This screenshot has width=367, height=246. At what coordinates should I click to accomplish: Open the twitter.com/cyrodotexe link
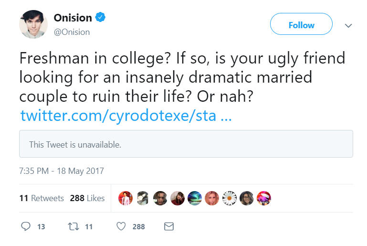(126, 116)
